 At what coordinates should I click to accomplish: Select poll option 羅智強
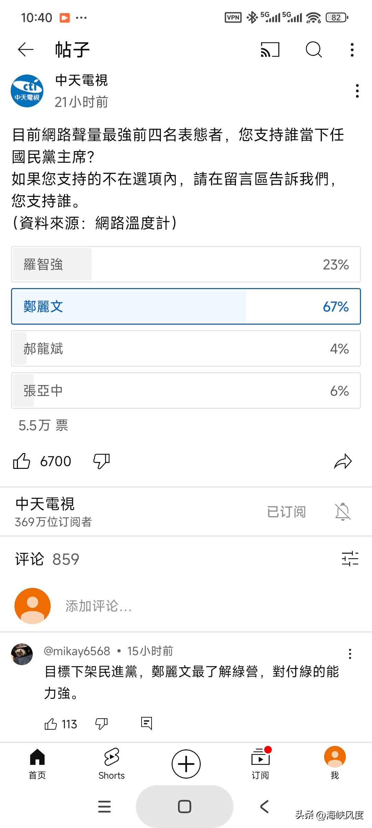click(186, 264)
